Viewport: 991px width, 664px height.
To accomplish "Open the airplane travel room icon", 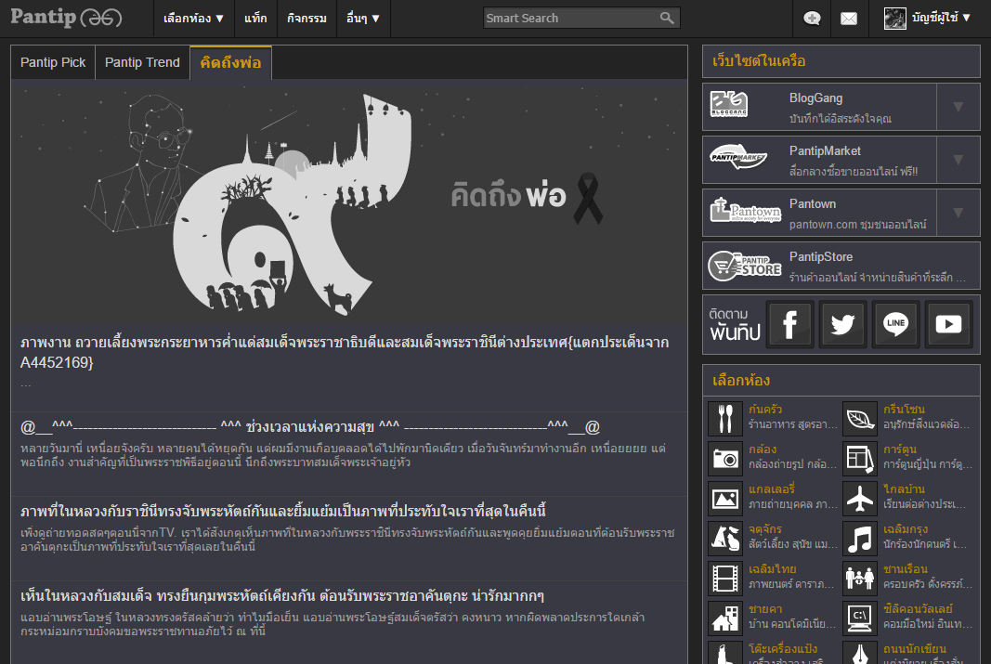I will (860, 498).
